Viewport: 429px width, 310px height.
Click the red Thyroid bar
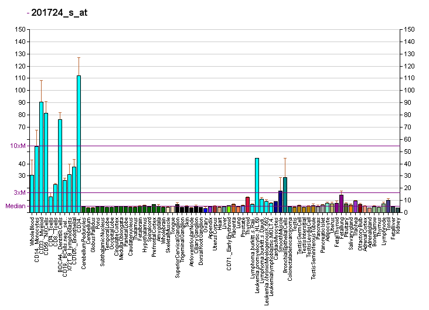247,205
